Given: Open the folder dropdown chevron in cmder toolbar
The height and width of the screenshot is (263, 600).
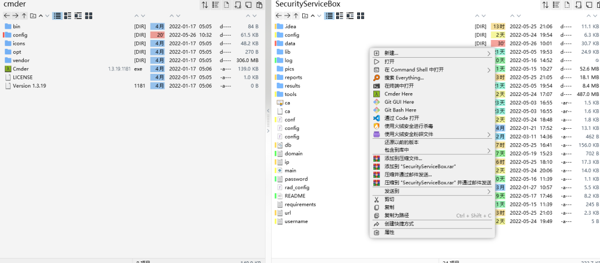Looking at the screenshot, I should [x=47, y=16].
